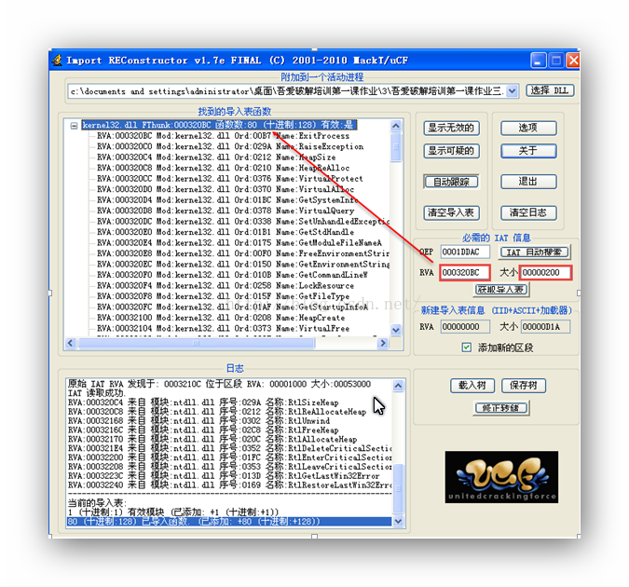Select the RVA:000320DC import row
Screen dimensions: 629x587
coord(243,222)
